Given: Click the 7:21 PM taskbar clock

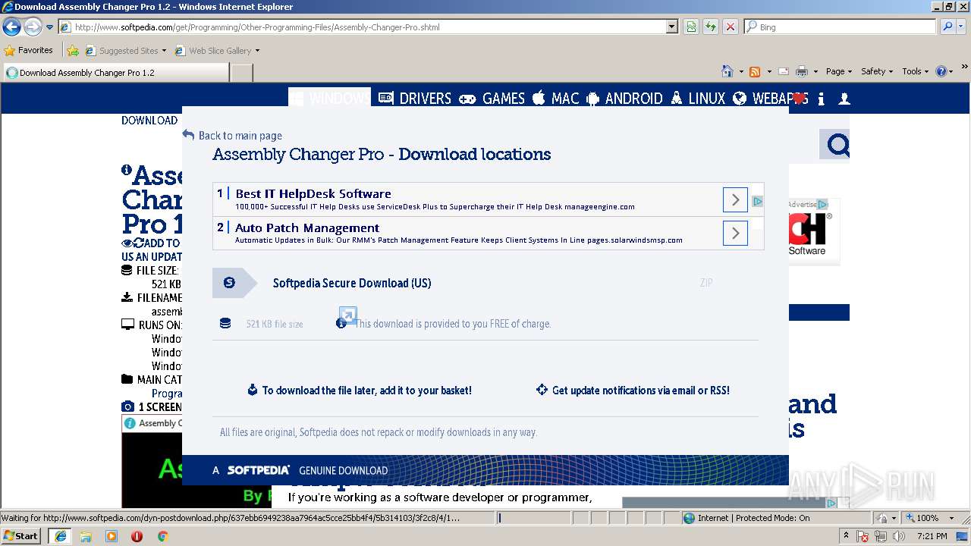Looking at the screenshot, I should coord(932,536).
